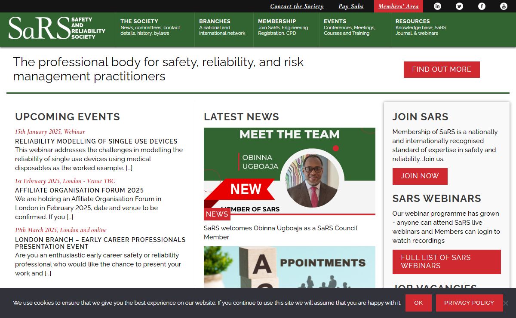Open the Appointments news image
The image size is (516, 318).
click(x=289, y=267)
